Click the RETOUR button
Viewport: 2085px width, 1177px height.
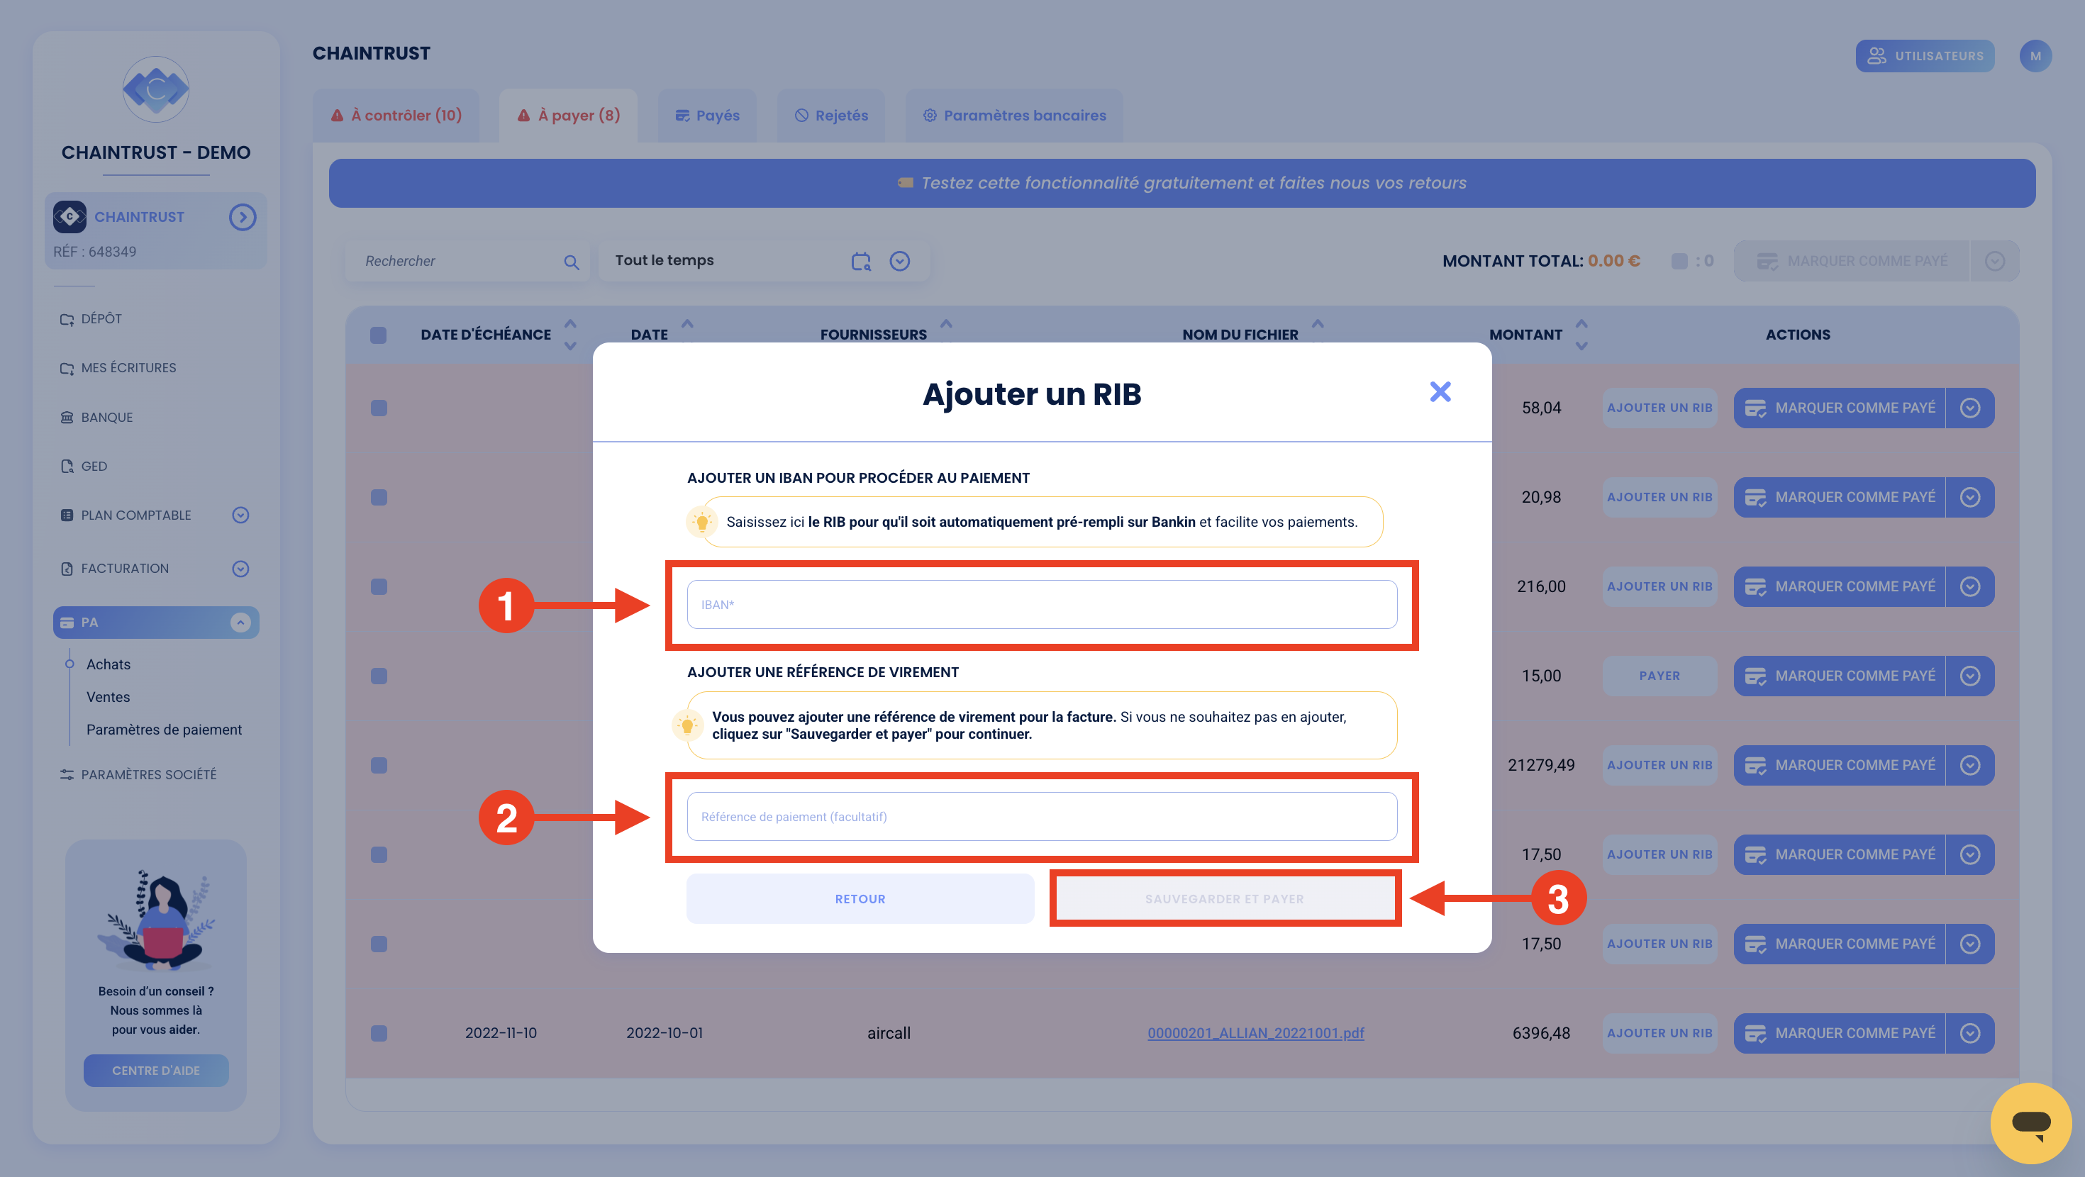[x=860, y=898]
